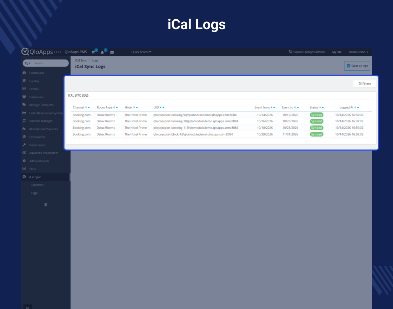Collapse sidebar using bottom chevron icon
The height and width of the screenshot is (309, 393).
click(x=28, y=307)
